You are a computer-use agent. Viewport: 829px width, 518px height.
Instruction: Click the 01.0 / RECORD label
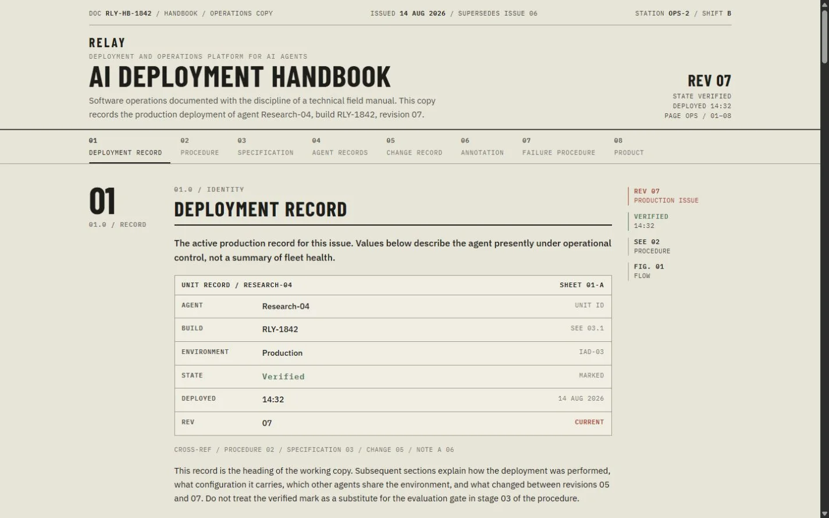[118, 224]
